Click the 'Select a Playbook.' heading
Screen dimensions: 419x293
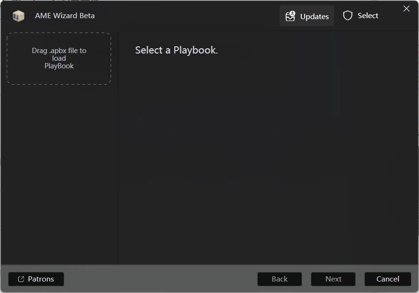coord(176,50)
